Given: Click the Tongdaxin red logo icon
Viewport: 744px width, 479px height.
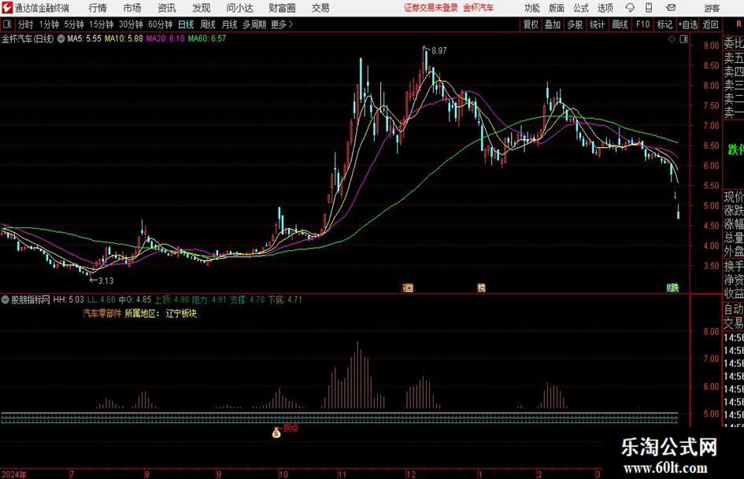Looking at the screenshot, I should [x=7, y=8].
